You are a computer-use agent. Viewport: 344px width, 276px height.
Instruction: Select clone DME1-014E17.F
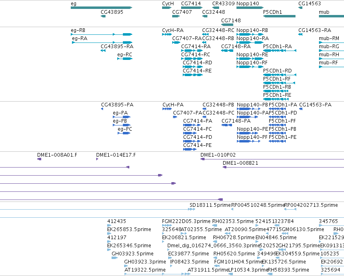pyautogui.click(x=97, y=159)
